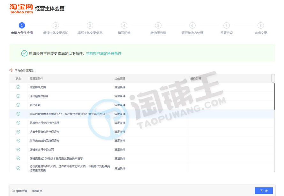Select step 3 填写主体变更信息
The width and height of the screenshot is (284, 196).
90,25
